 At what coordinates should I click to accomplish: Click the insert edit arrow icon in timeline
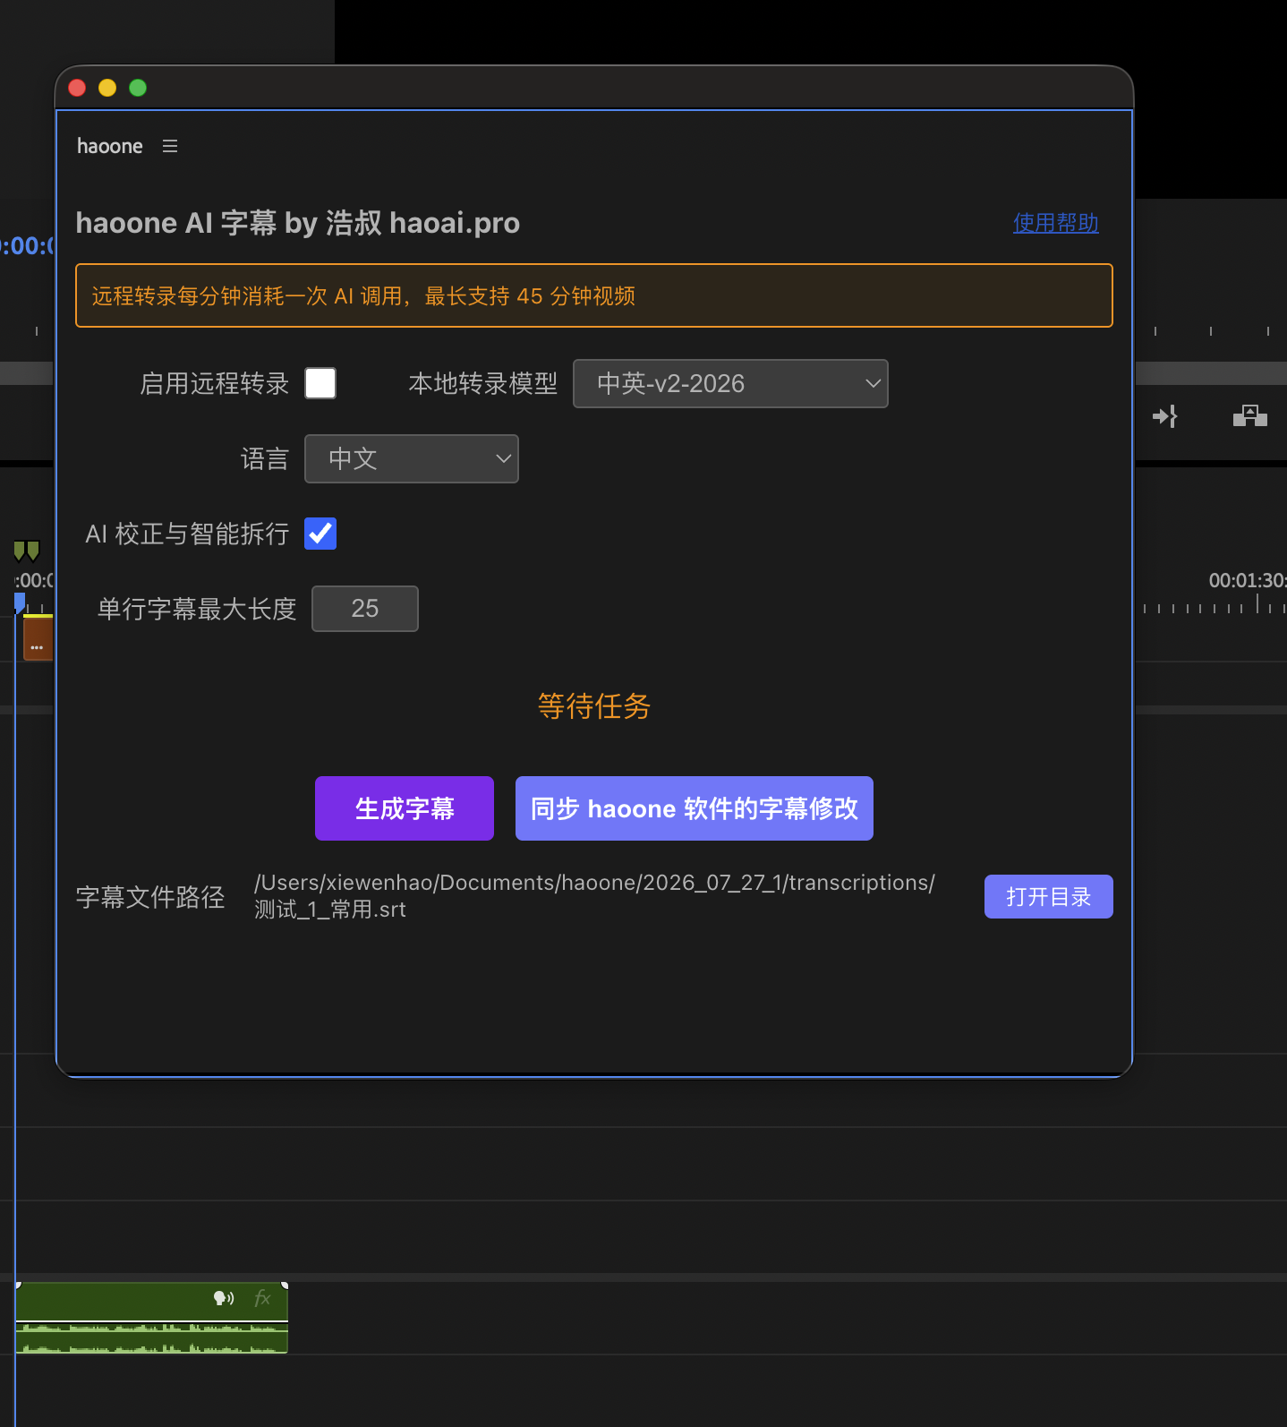click(1164, 416)
